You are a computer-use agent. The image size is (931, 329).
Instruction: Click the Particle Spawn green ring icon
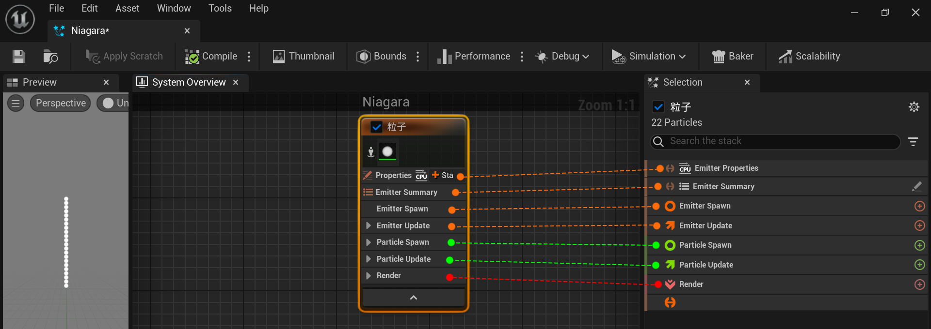[670, 245]
